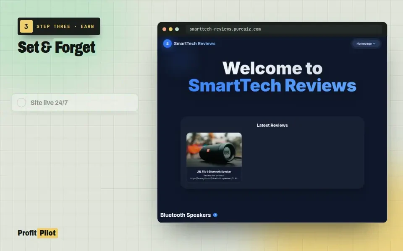Click the yellow minimize window dot

click(170, 29)
